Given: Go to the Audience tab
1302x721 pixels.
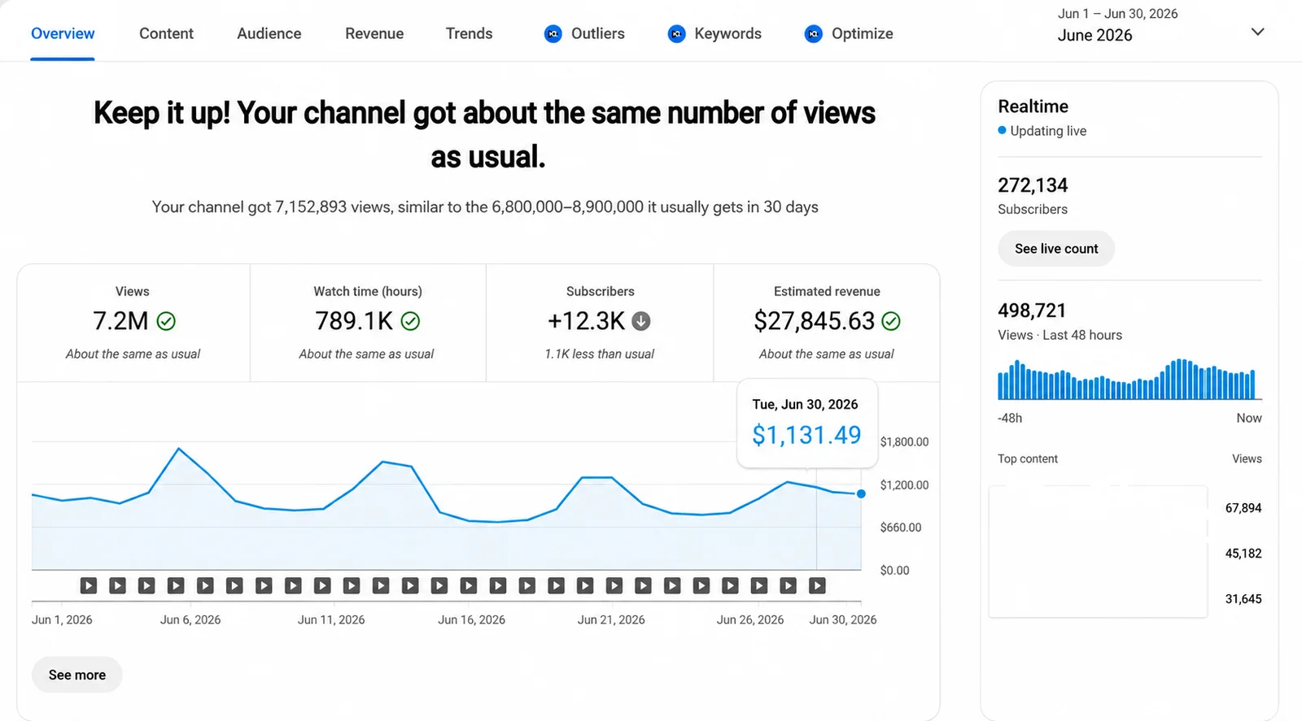Looking at the screenshot, I should coord(269,33).
